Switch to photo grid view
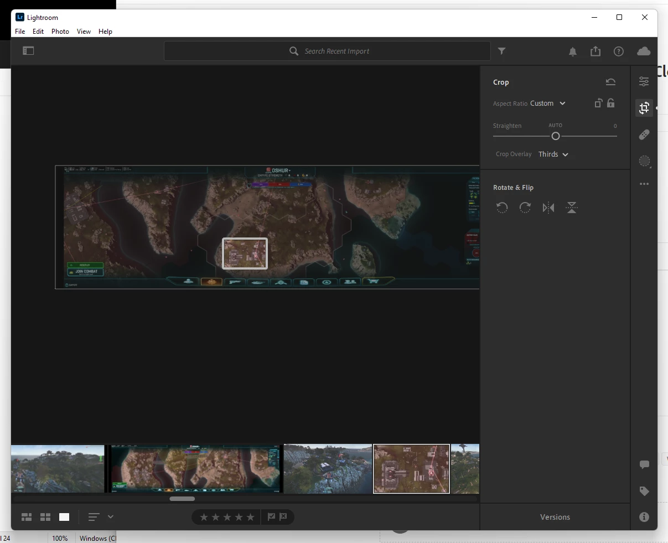The width and height of the screenshot is (668, 543). click(27, 517)
